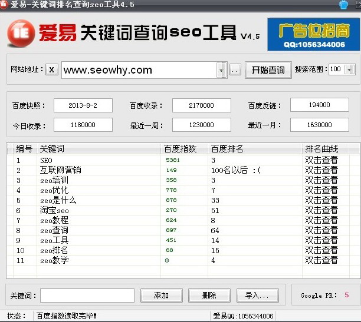The image size is (361, 322).
Task: Click the Google PR value 5
Action: click(x=346, y=295)
